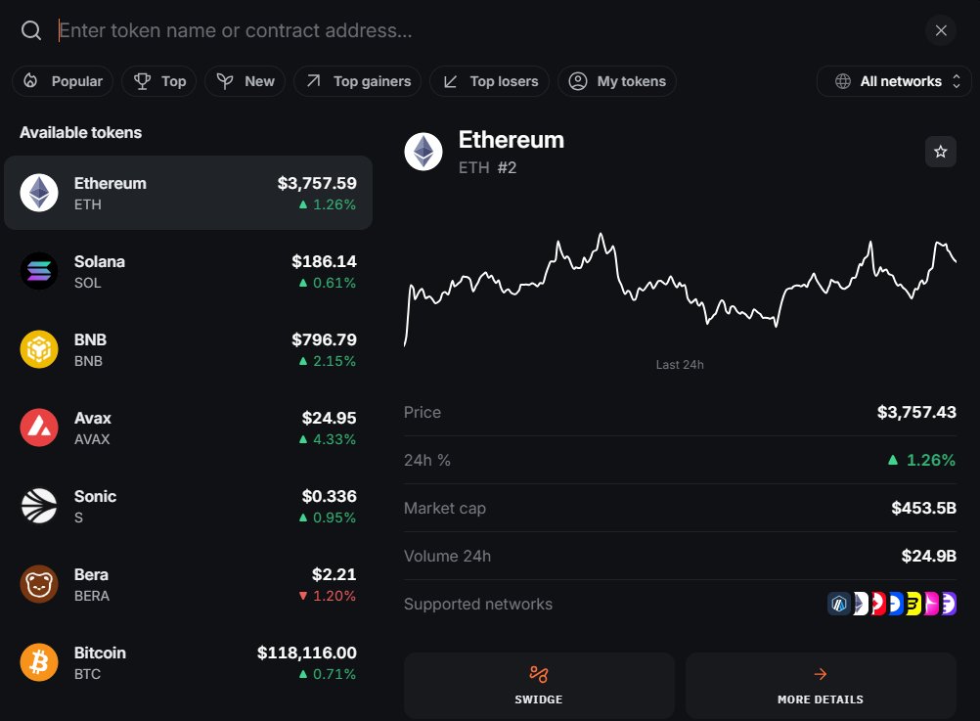Click the Swidge button
The width and height of the screenshot is (980, 721).
(539, 686)
